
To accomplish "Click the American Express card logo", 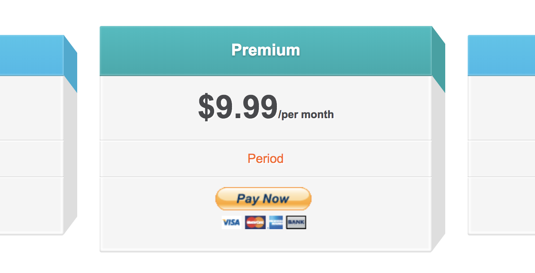I will coord(276,222).
